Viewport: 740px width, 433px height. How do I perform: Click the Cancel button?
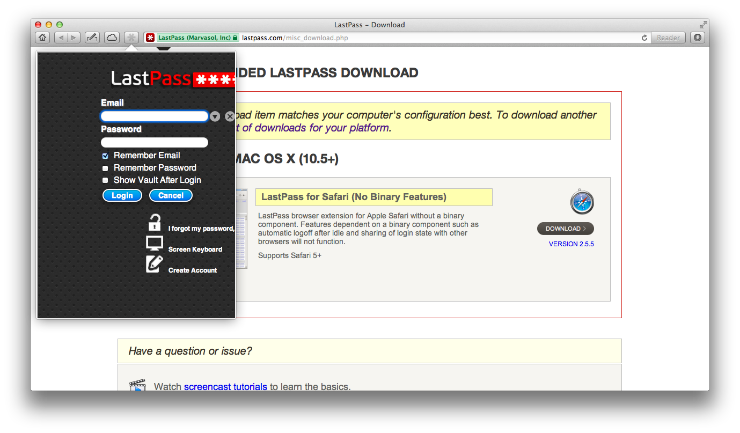coord(171,195)
